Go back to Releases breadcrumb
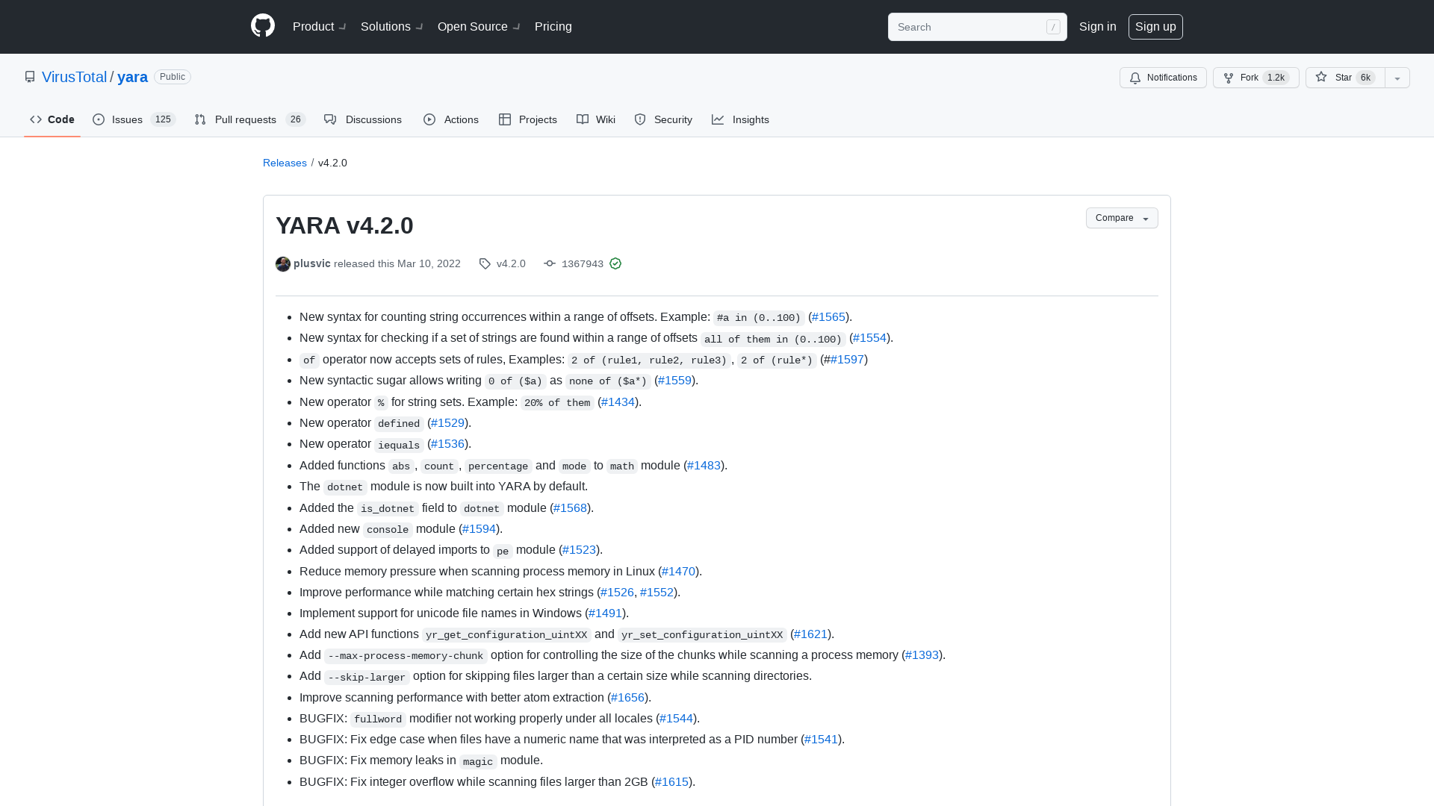 tap(285, 163)
